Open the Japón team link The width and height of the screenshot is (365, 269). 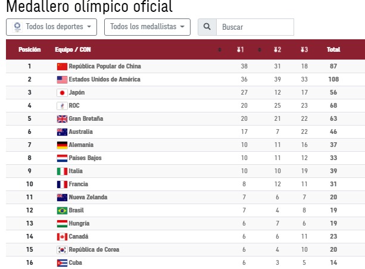tap(77, 92)
